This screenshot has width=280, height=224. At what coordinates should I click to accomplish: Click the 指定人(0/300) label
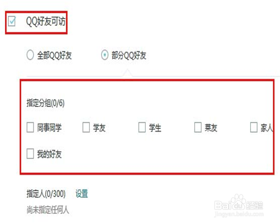click(46, 194)
